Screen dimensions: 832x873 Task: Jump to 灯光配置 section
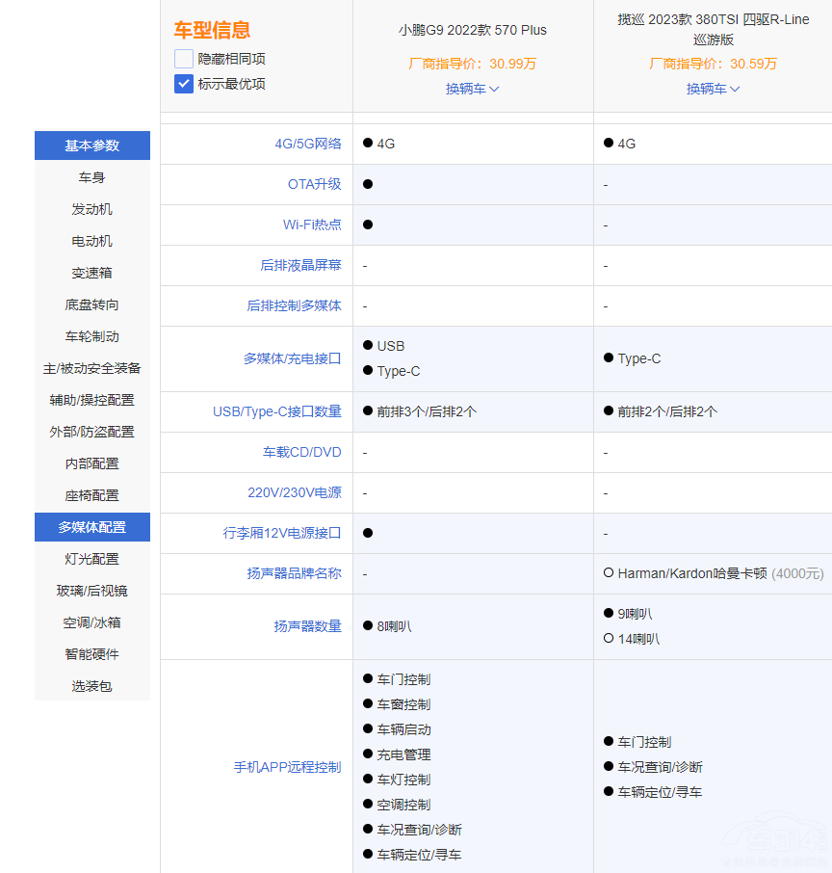(92, 559)
